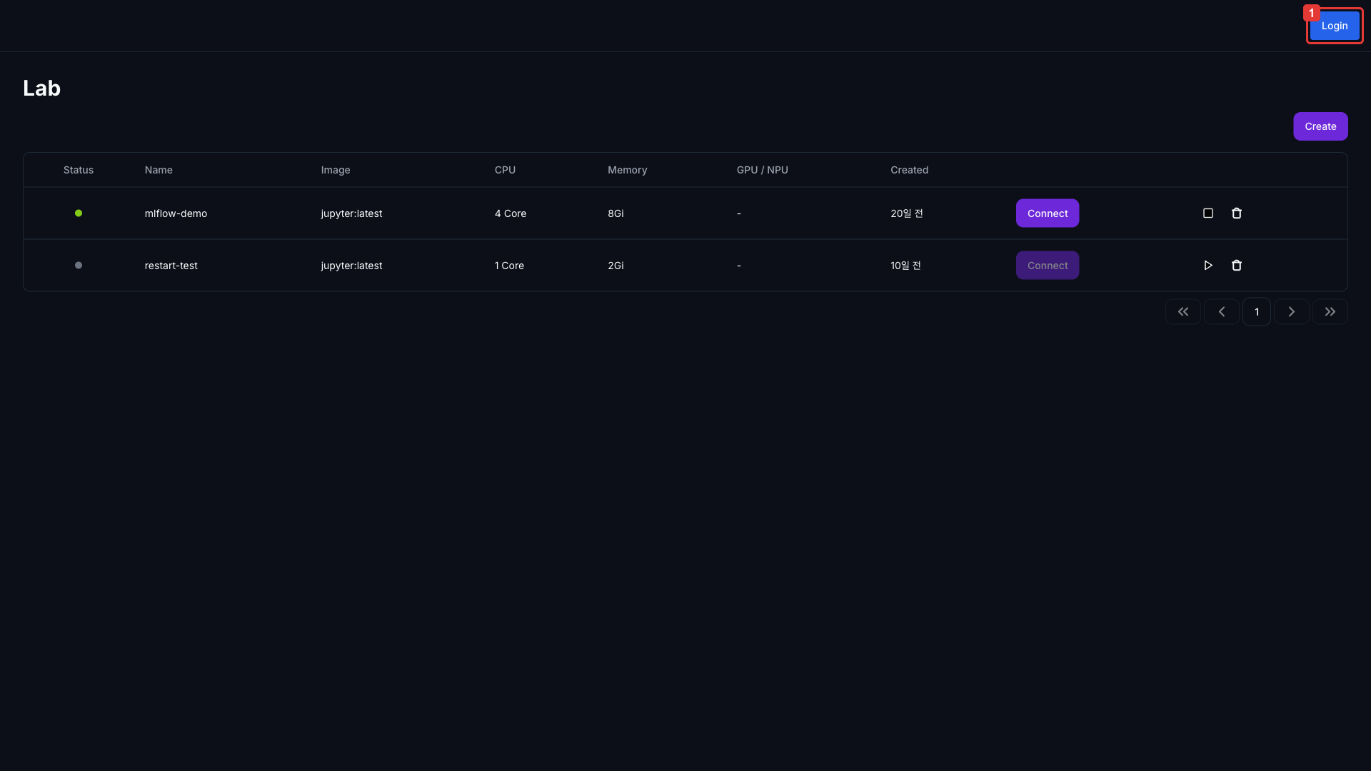
Task: Go to previous page
Action: [x=1221, y=312]
